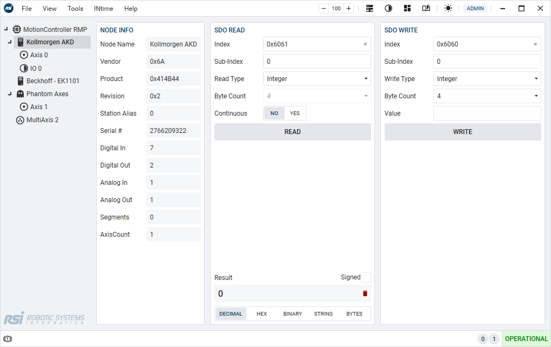Open the Read Type dropdown

tap(317, 79)
